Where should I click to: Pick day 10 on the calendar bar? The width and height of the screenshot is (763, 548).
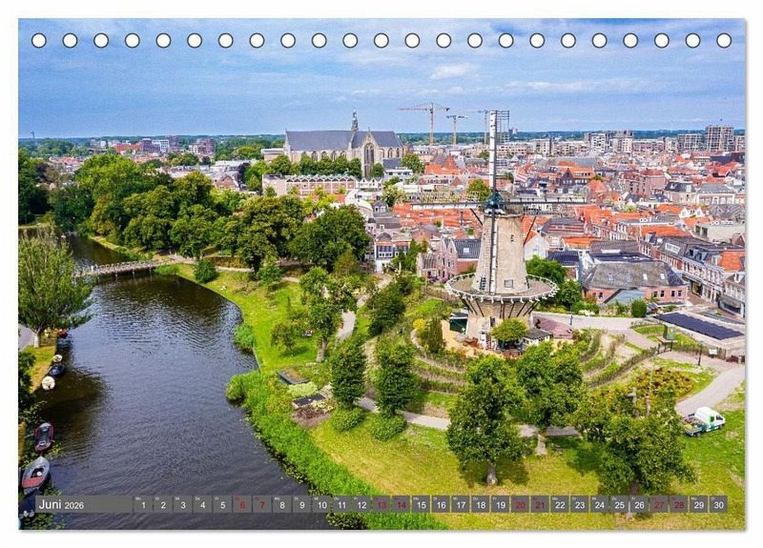point(321,505)
